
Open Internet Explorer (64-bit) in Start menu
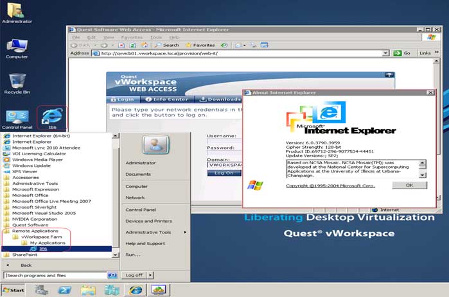[x=41, y=136]
